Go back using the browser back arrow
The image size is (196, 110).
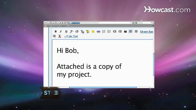click(46, 23)
